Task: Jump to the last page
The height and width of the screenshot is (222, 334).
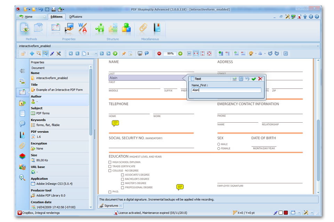Action: point(109,54)
